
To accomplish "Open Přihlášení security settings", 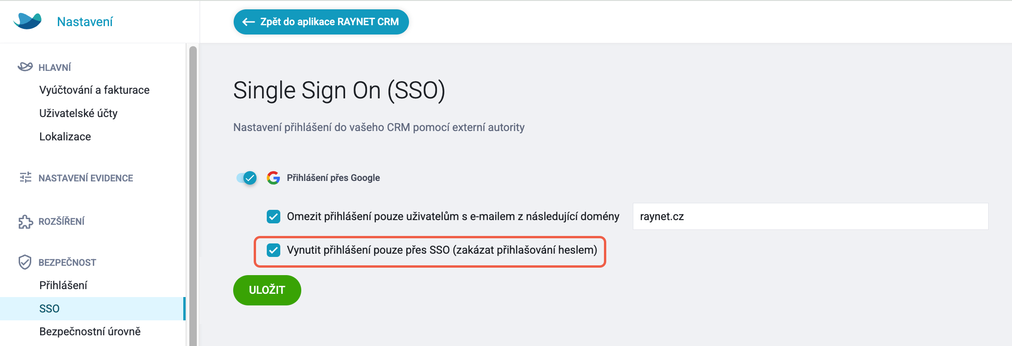I will [x=63, y=285].
